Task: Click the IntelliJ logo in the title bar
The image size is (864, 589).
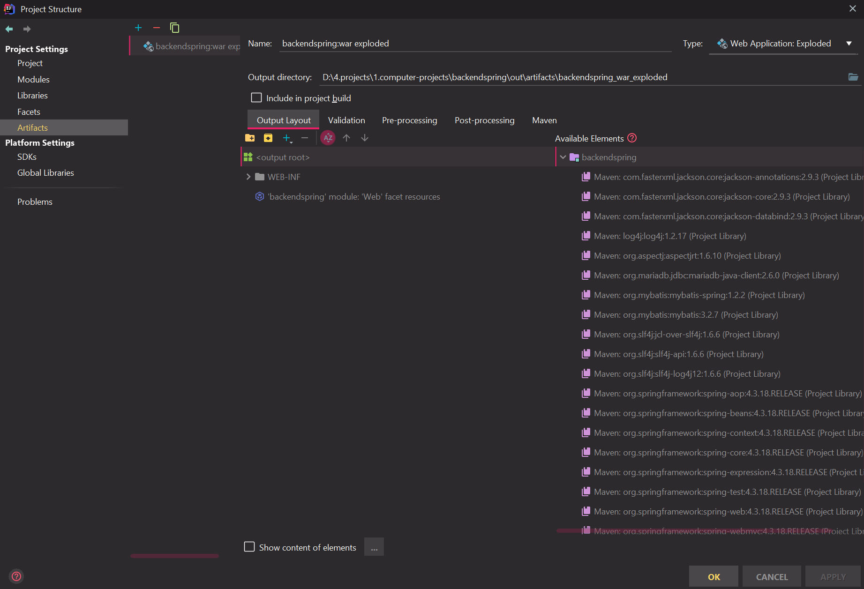Action: click(x=9, y=9)
